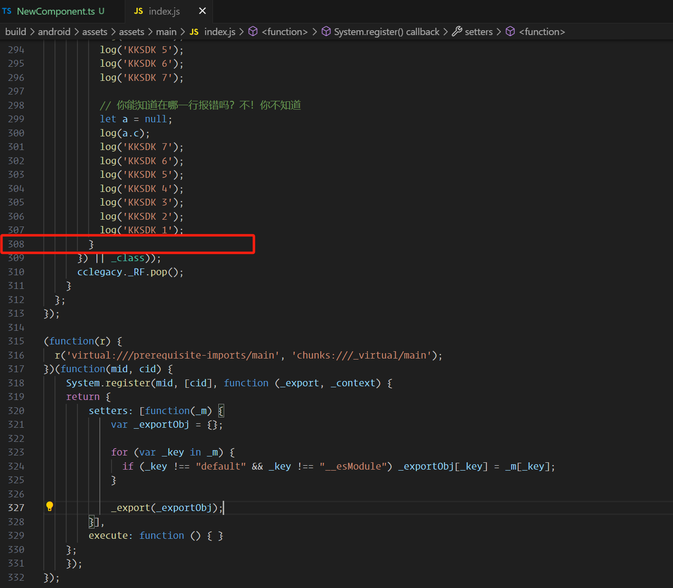This screenshot has width=673, height=588.
Task: Click the TS icon on NewComponent.ts tab
Action: point(7,11)
